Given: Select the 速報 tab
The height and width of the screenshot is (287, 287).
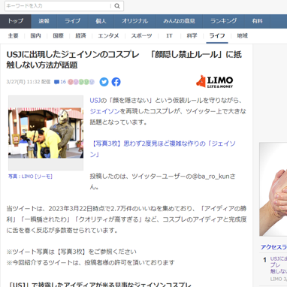Looking at the screenshot, I should (44, 21).
